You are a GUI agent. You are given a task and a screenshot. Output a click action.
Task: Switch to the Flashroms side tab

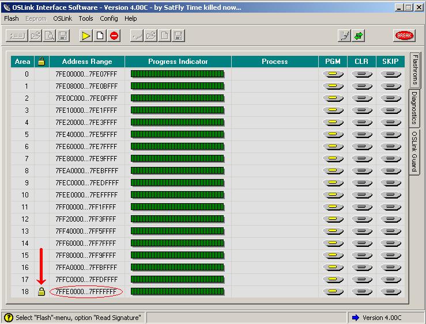(x=414, y=70)
